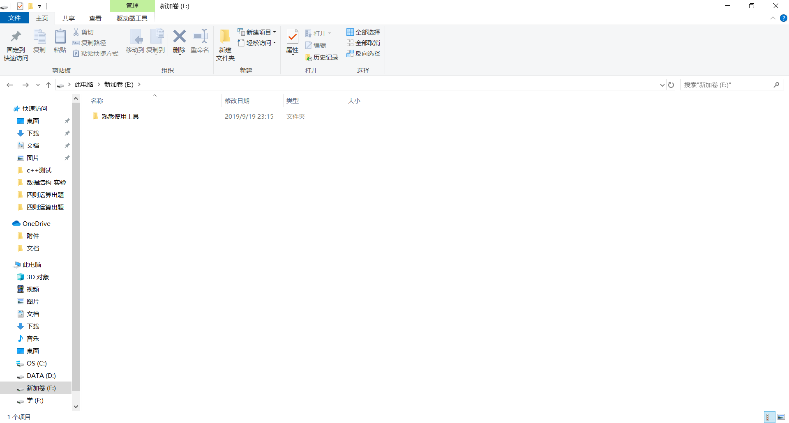The width and height of the screenshot is (789, 423).
Task: Expand address bar history dropdown
Action: [662, 85]
